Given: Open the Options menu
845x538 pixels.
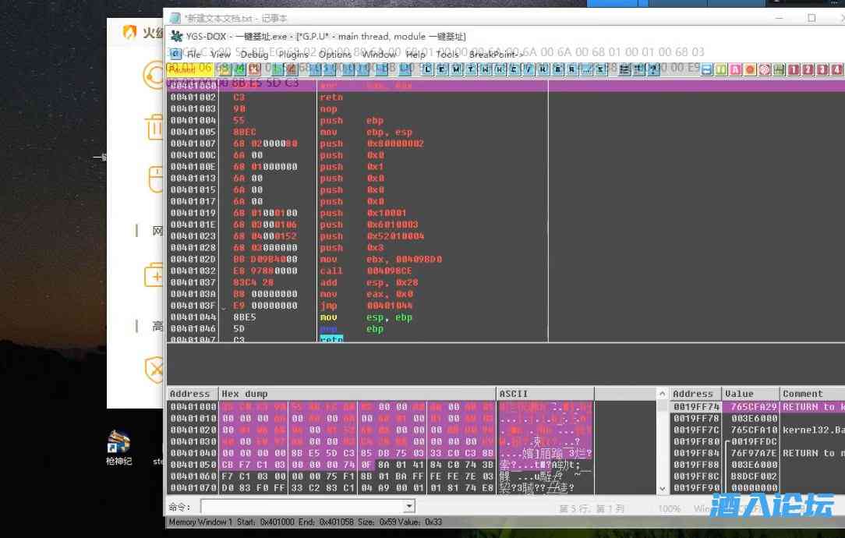Looking at the screenshot, I should pyautogui.click(x=334, y=55).
